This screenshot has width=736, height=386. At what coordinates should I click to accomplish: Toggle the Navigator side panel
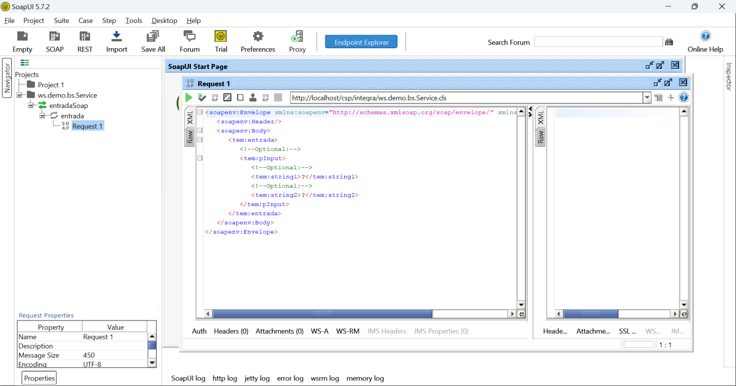[7, 78]
